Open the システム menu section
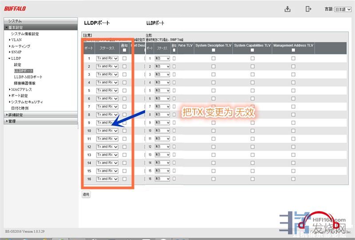Image resolution: width=355 pixels, height=240 pixels. tap(15, 21)
